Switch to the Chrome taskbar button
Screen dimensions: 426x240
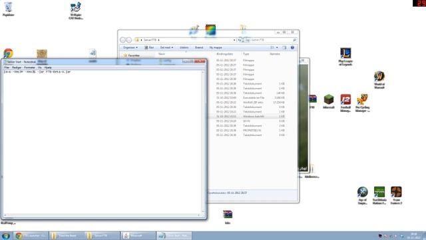click(x=31, y=235)
